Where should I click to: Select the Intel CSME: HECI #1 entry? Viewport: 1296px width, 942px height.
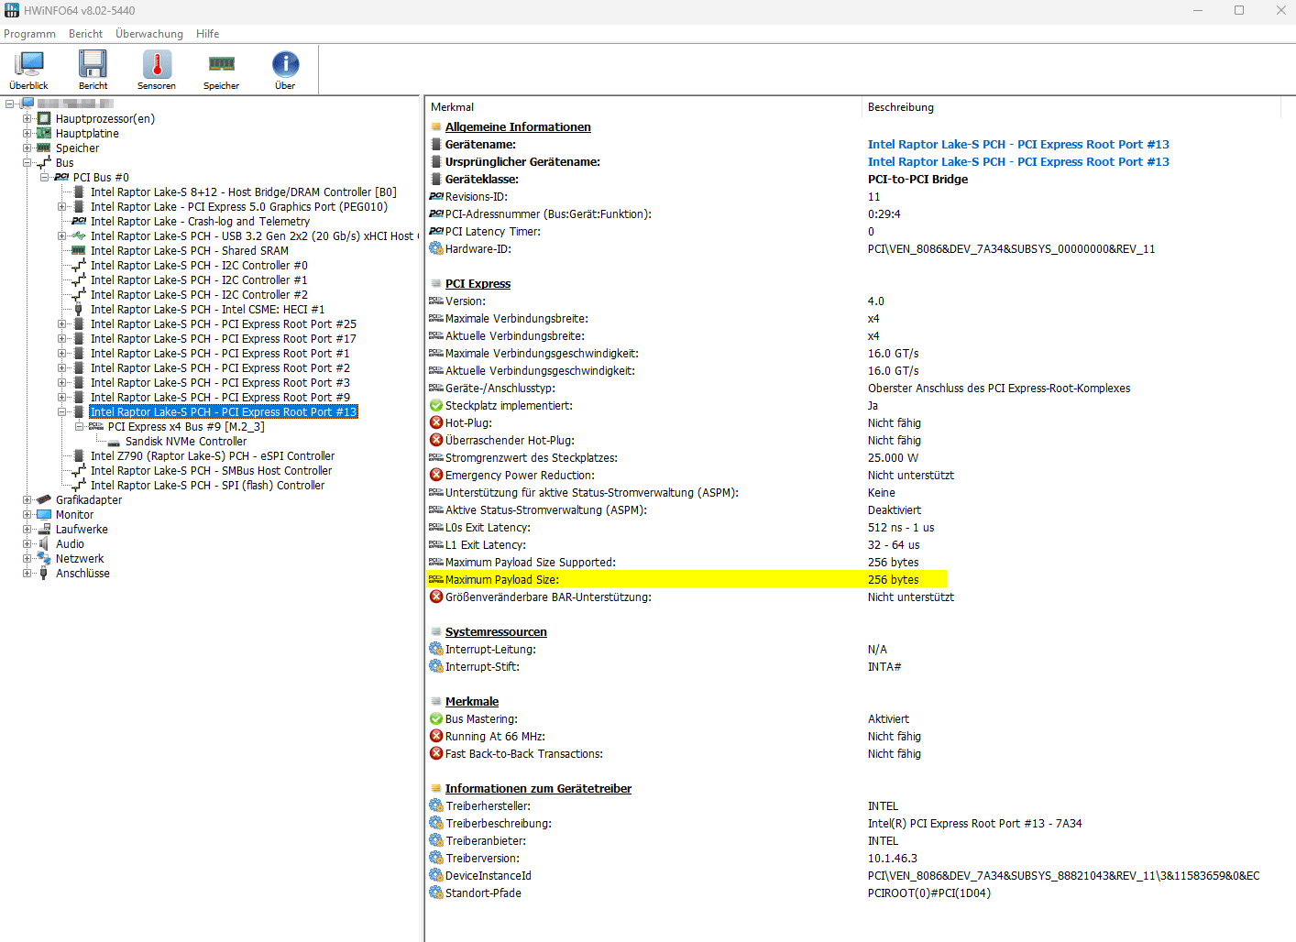pos(207,310)
